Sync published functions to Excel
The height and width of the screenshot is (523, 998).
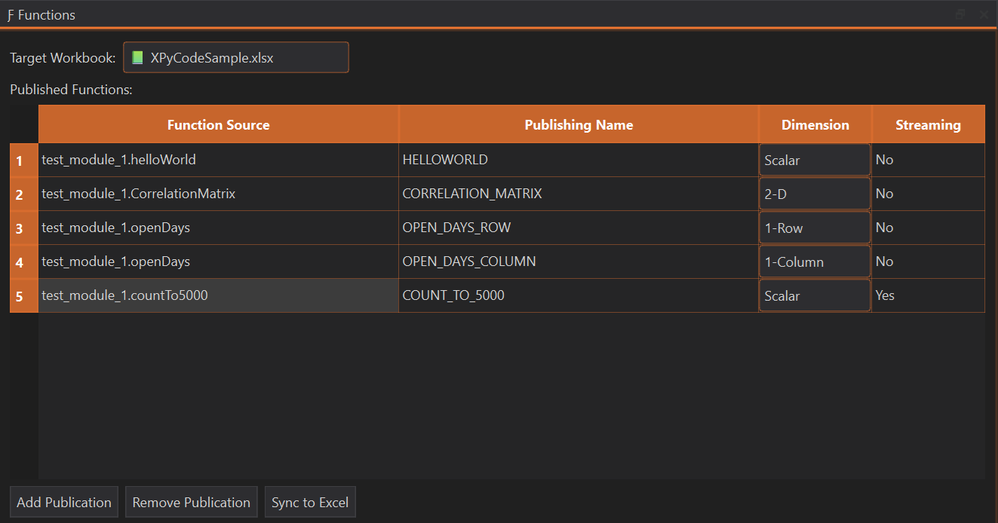coord(310,503)
